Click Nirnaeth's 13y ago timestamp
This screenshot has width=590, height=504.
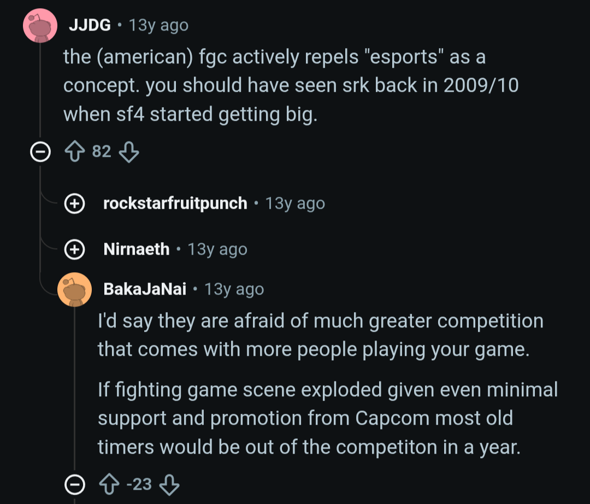(217, 249)
